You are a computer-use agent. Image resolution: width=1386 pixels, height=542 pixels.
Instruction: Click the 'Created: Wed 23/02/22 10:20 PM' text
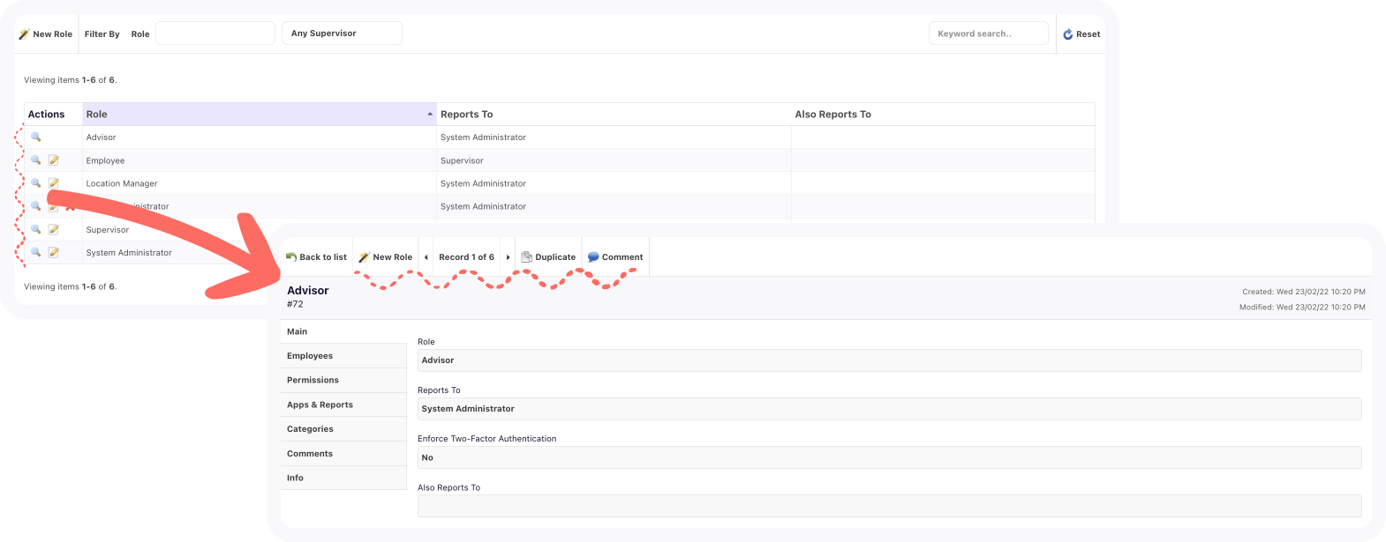(x=1304, y=292)
